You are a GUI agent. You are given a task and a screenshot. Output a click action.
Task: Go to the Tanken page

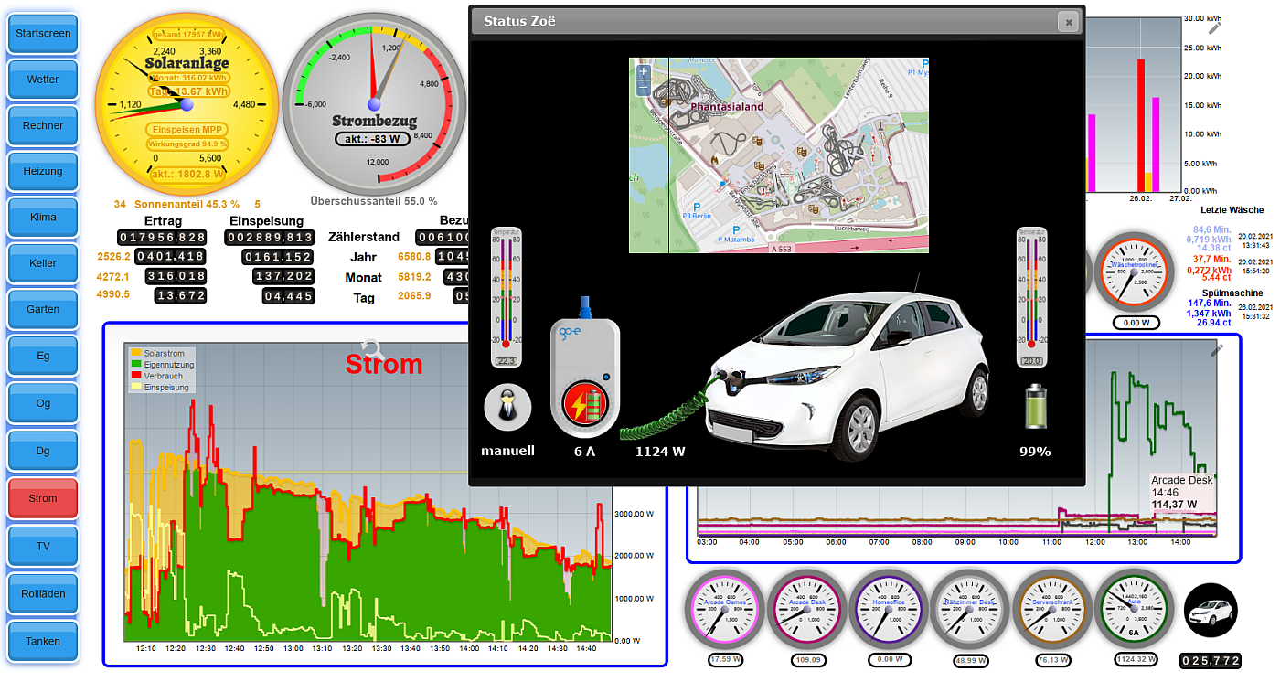click(43, 641)
